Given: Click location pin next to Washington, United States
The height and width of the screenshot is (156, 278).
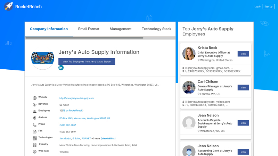Looking at the screenshot, I should (x=198, y=60).
